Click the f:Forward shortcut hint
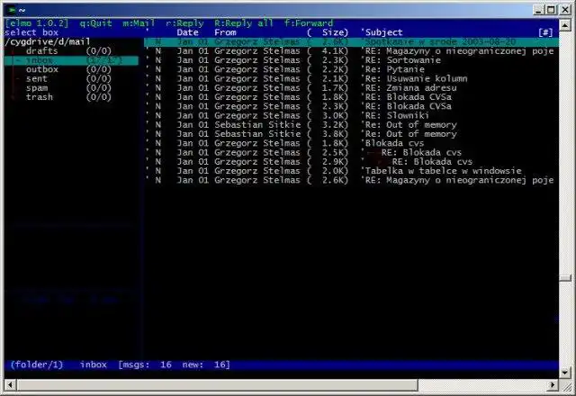The image size is (576, 396). [x=309, y=23]
